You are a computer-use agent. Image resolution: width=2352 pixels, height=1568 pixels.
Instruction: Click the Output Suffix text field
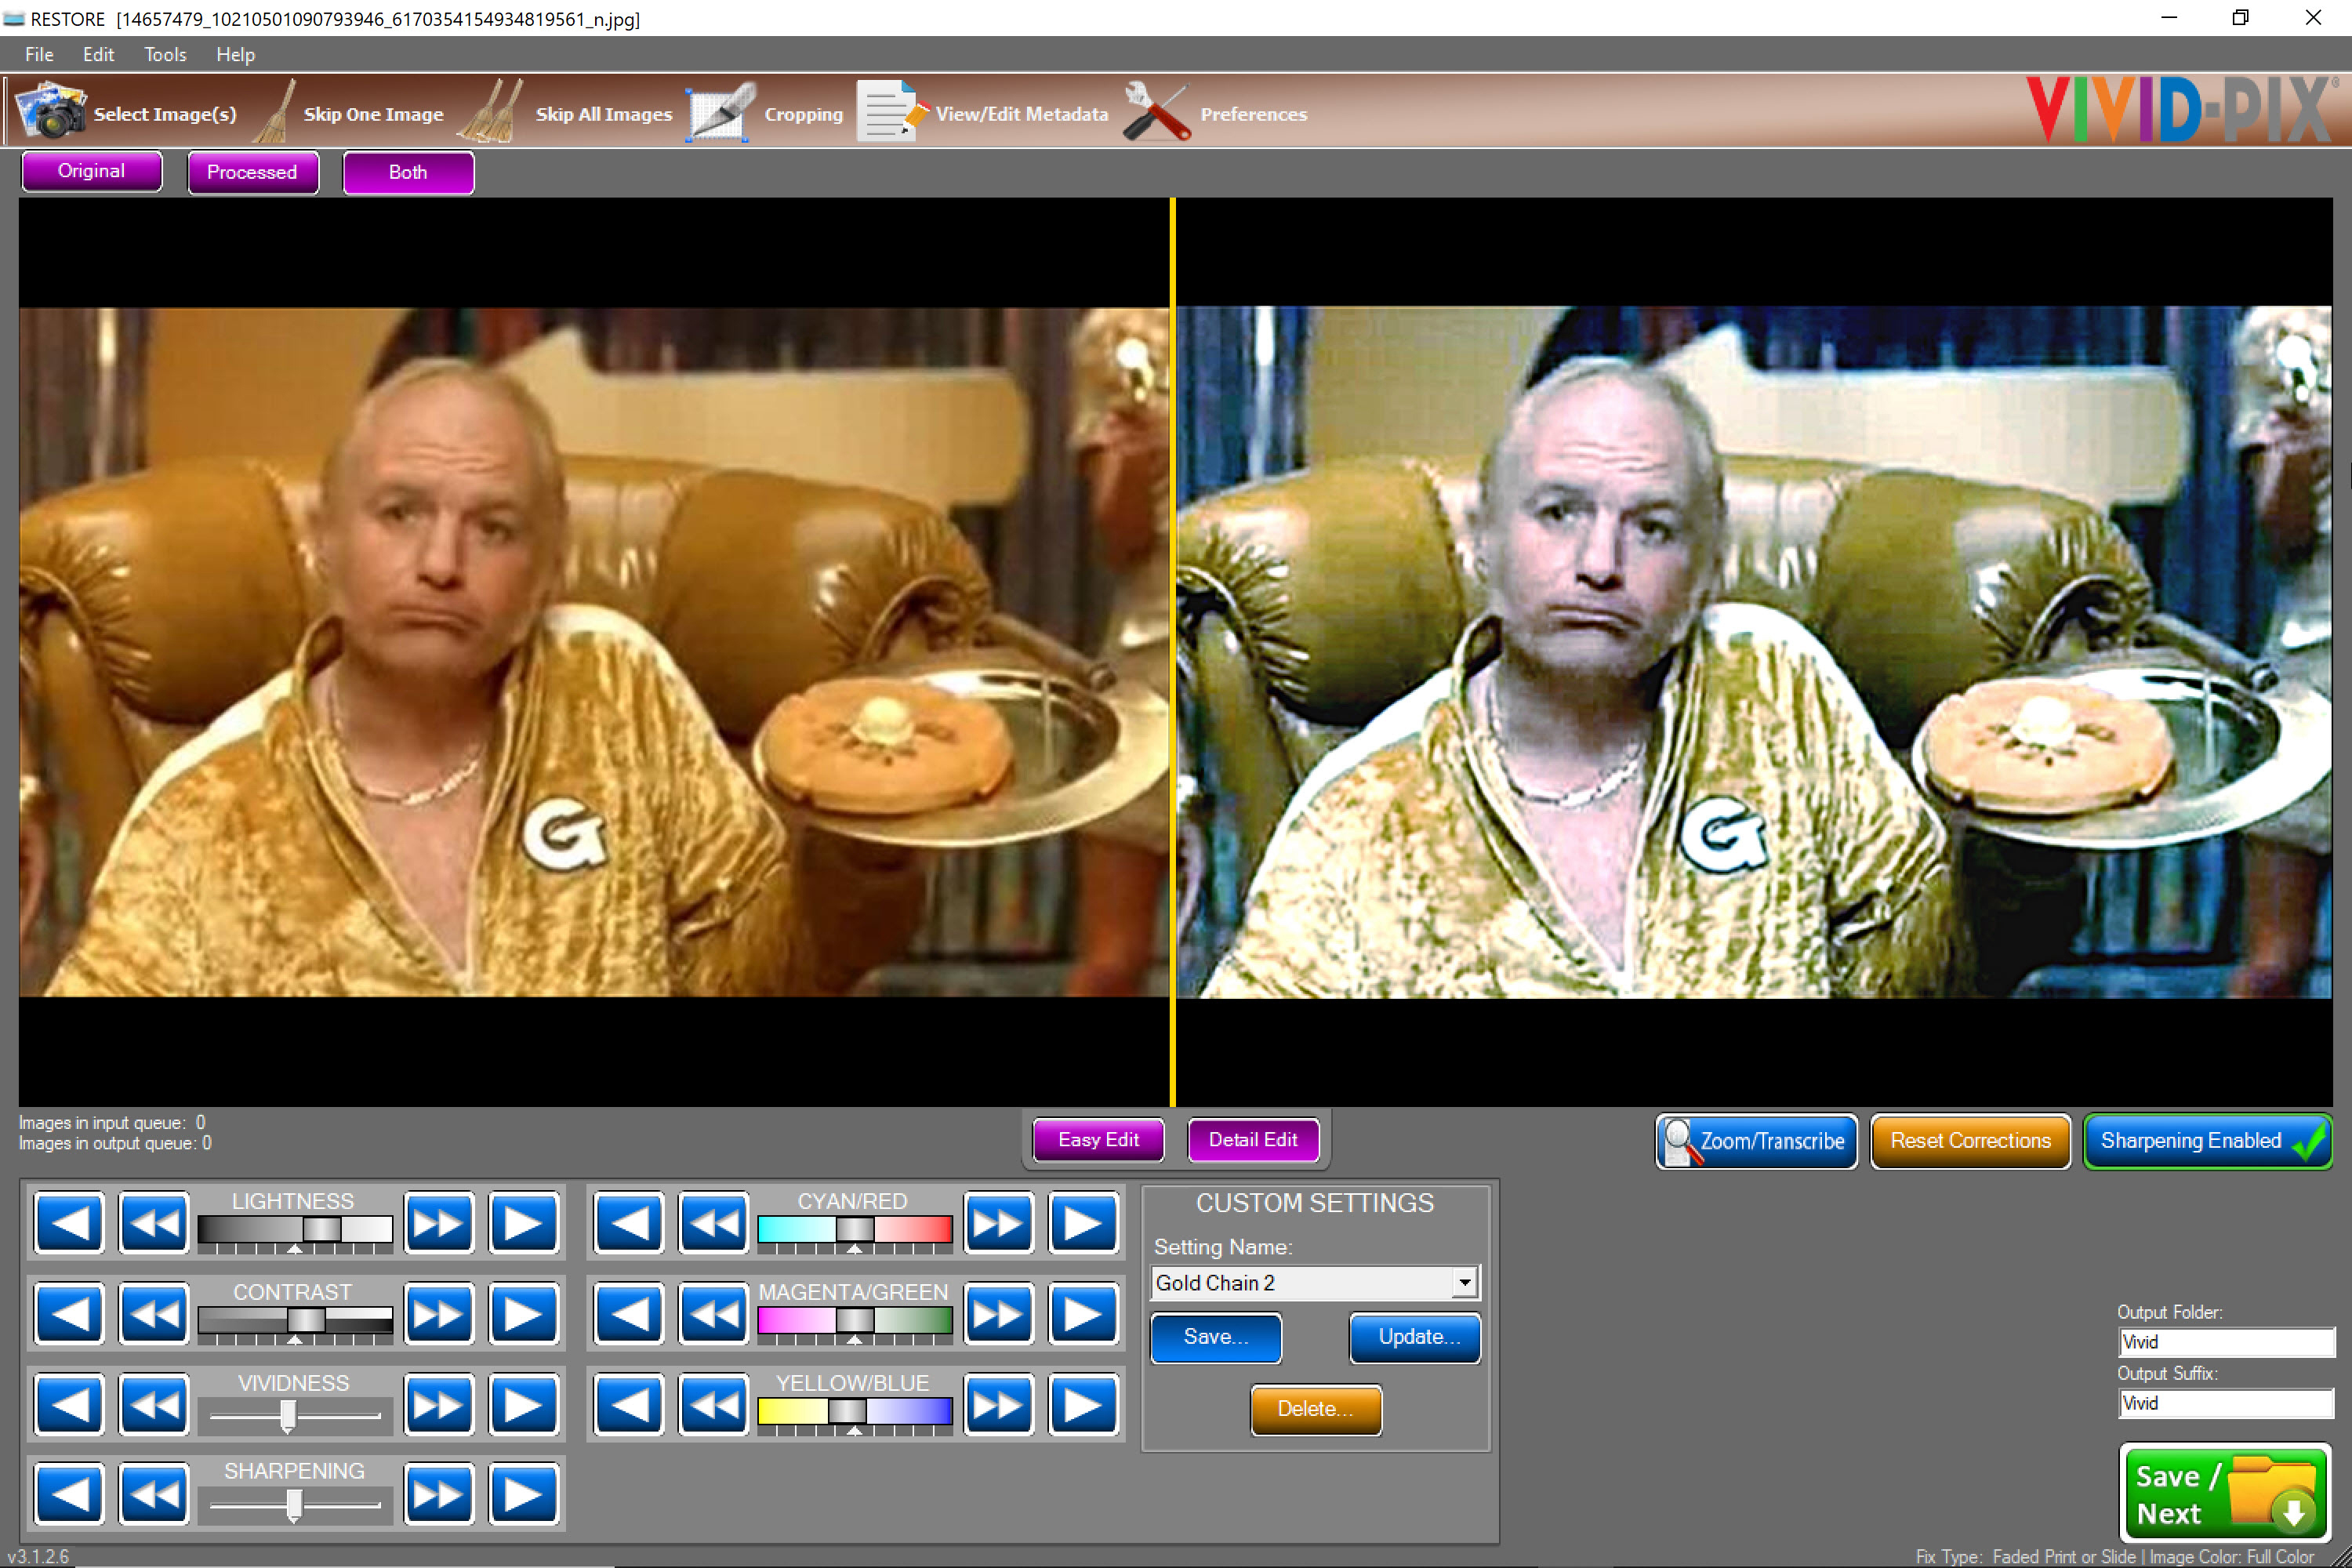click(x=2225, y=1403)
